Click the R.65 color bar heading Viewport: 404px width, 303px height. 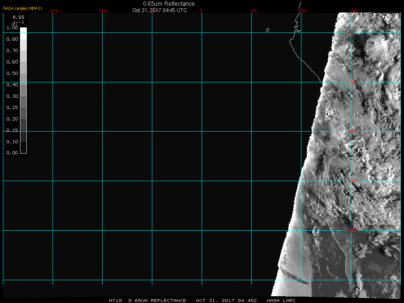[18, 17]
